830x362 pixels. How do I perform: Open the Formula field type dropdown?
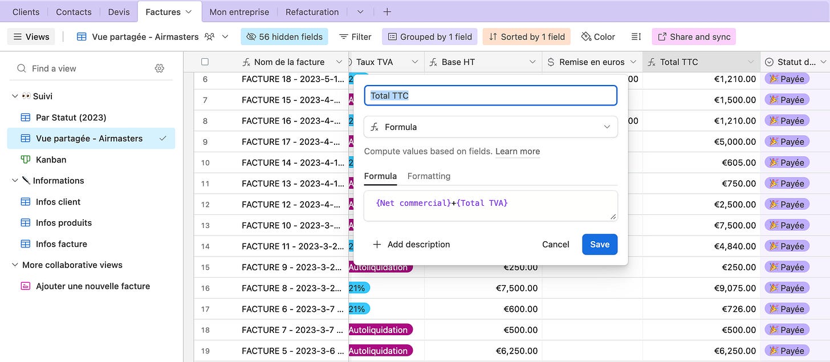pyautogui.click(x=490, y=127)
